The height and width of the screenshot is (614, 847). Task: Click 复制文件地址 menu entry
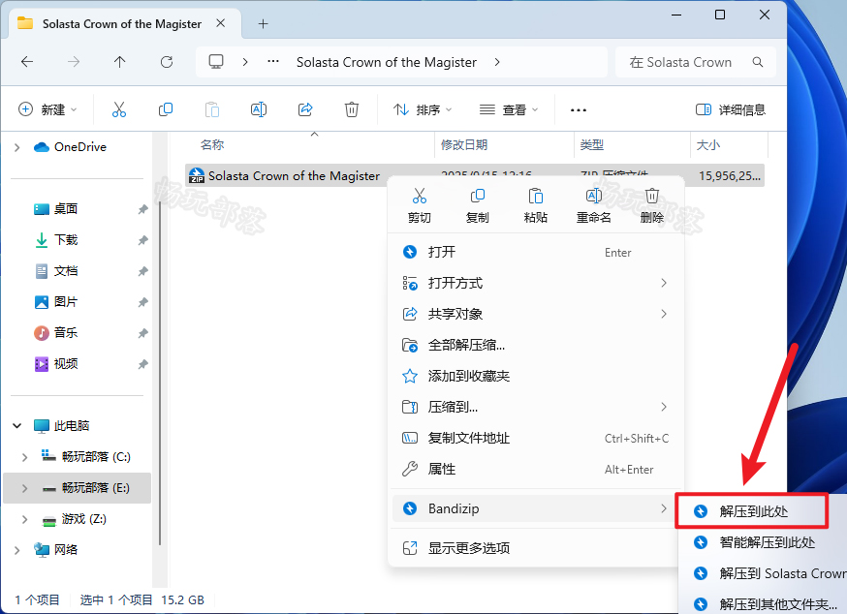click(536, 438)
